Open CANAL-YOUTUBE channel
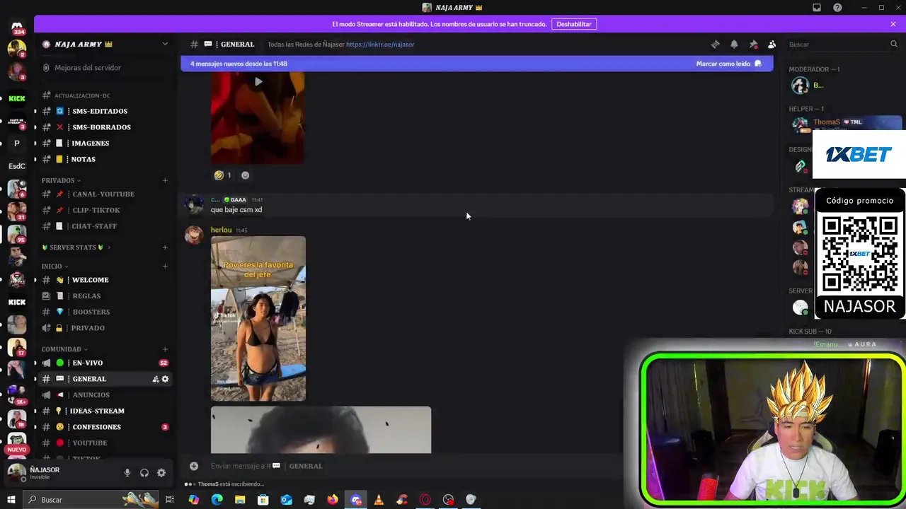Viewport: 906px width, 509px height. click(x=103, y=194)
